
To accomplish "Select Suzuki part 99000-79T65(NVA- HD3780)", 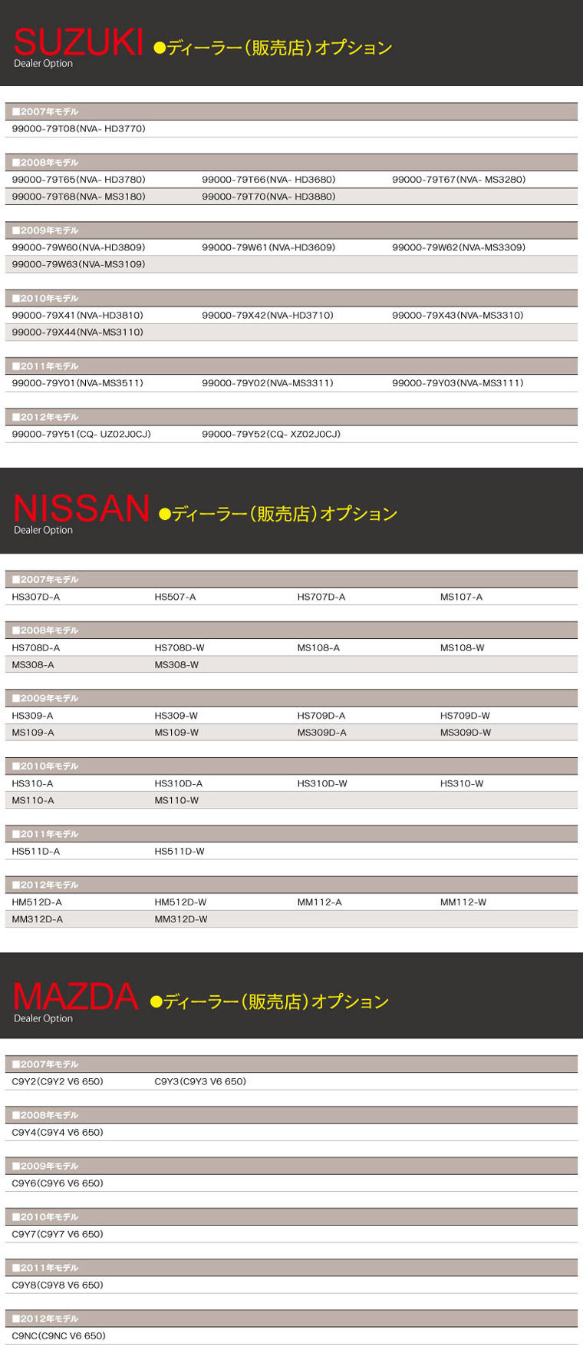I will coord(78,180).
